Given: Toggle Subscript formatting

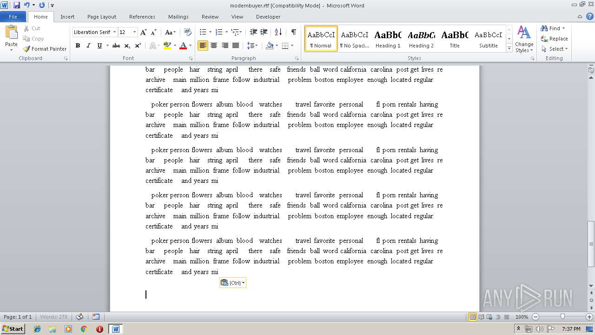Looking at the screenshot, I should click(128, 46).
